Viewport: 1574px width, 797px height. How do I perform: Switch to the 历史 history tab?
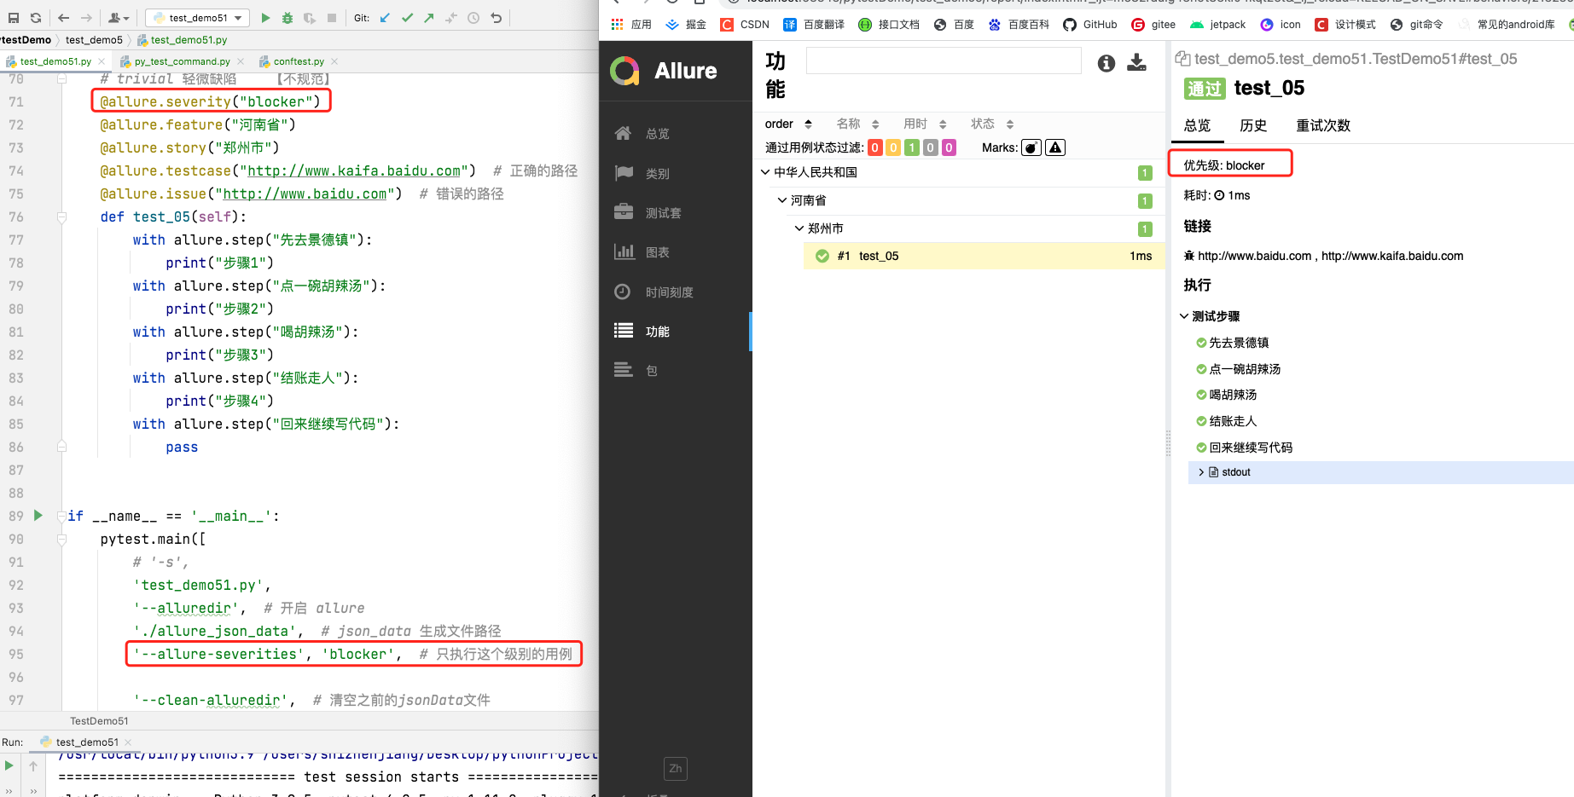(x=1252, y=125)
